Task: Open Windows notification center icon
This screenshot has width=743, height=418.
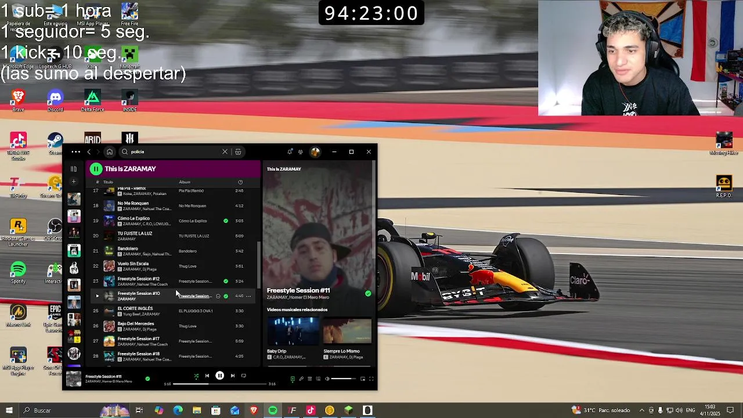Action: 730,410
